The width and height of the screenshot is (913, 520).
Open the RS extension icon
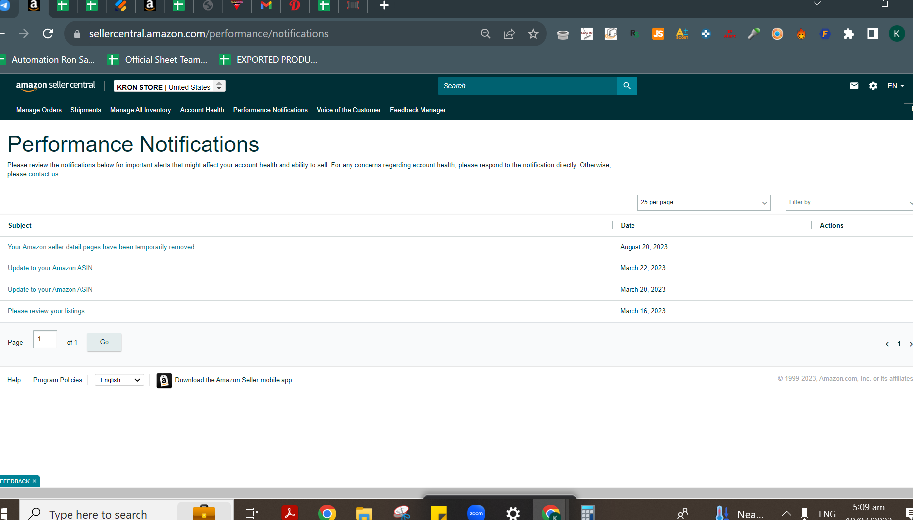(634, 34)
